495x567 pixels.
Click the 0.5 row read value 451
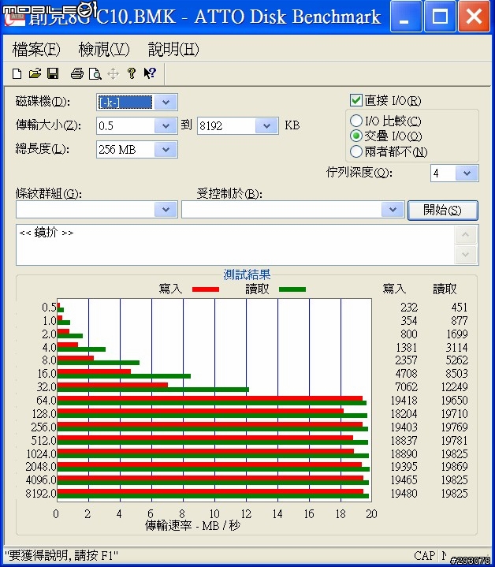coord(460,308)
